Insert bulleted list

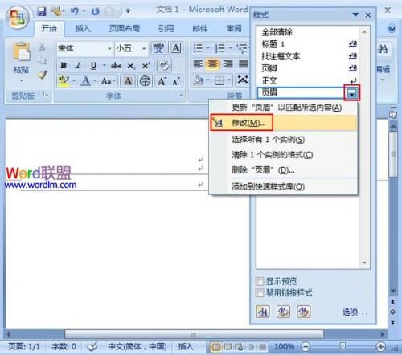point(198,48)
